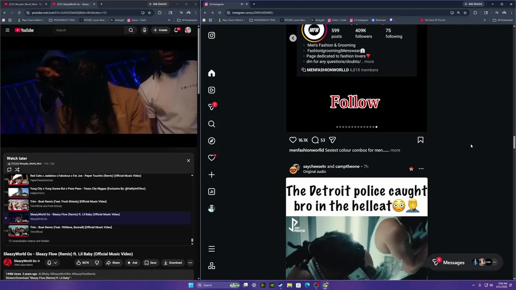Go to Instagram Home in sidebar
This screenshot has width=516, height=290.
tap(212, 73)
